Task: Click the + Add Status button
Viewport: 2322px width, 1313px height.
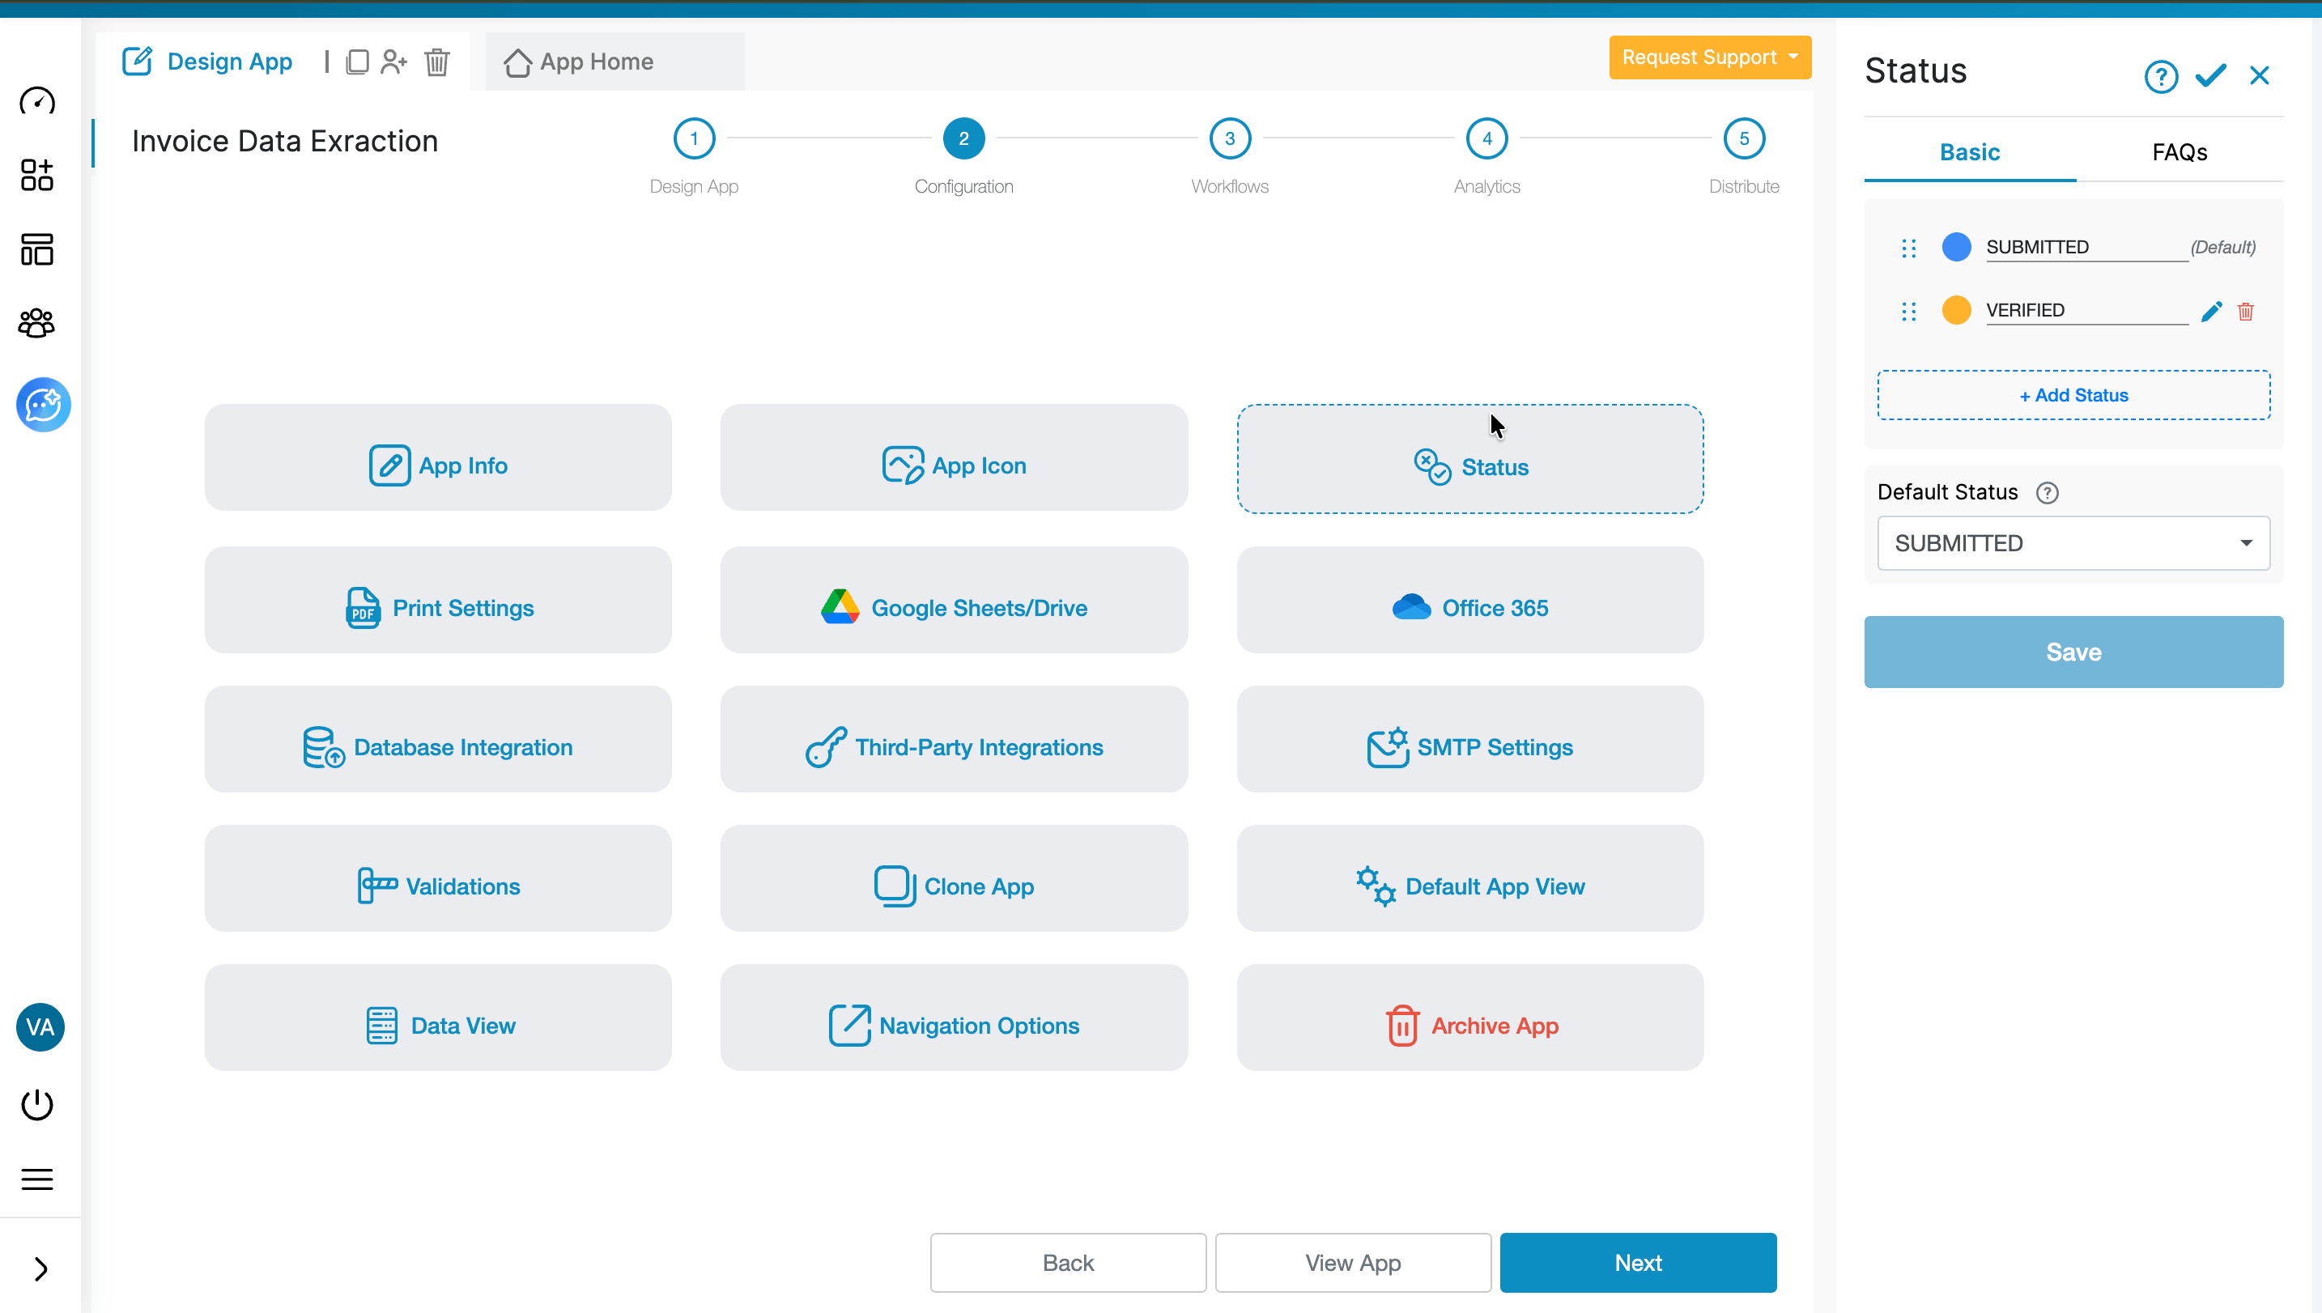Action: coord(2073,395)
